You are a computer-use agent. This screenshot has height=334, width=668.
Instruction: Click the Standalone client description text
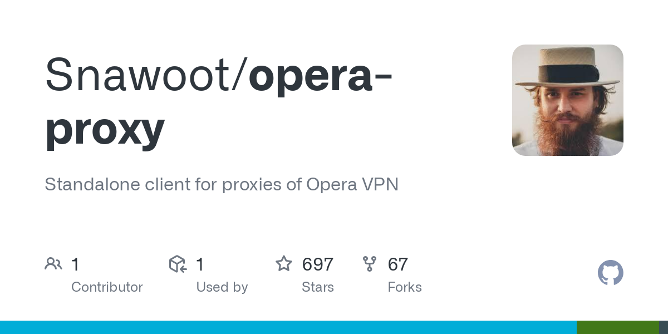pyautogui.click(x=222, y=184)
